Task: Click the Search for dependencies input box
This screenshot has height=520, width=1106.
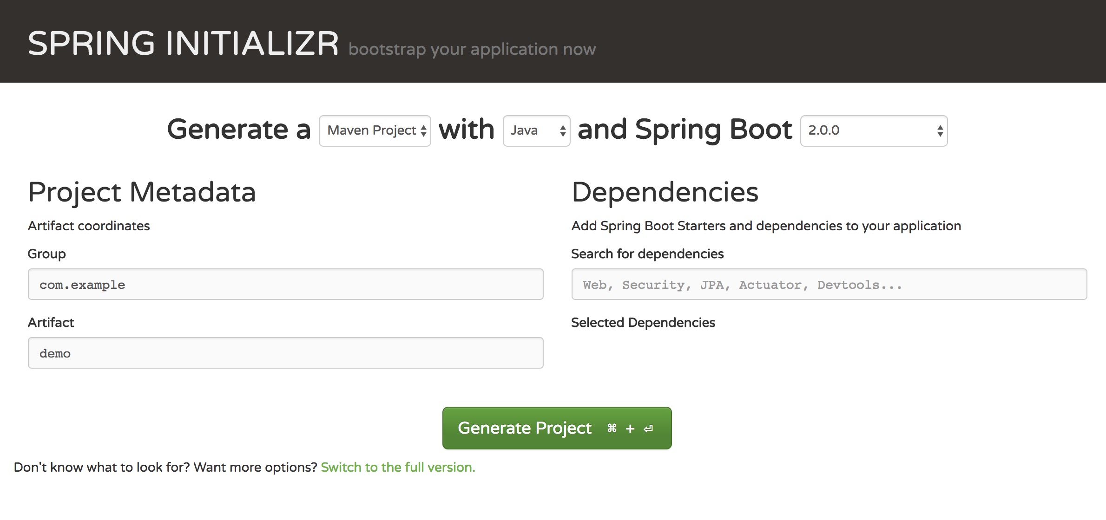Action: coord(829,284)
